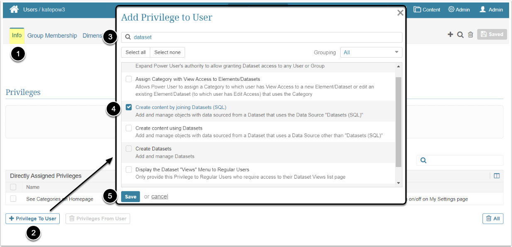
Task: Click the cancel link
Action: (x=160, y=196)
